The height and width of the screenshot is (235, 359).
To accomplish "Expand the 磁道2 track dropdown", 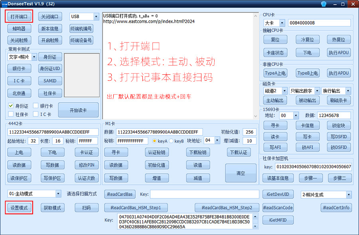I will [284, 91].
